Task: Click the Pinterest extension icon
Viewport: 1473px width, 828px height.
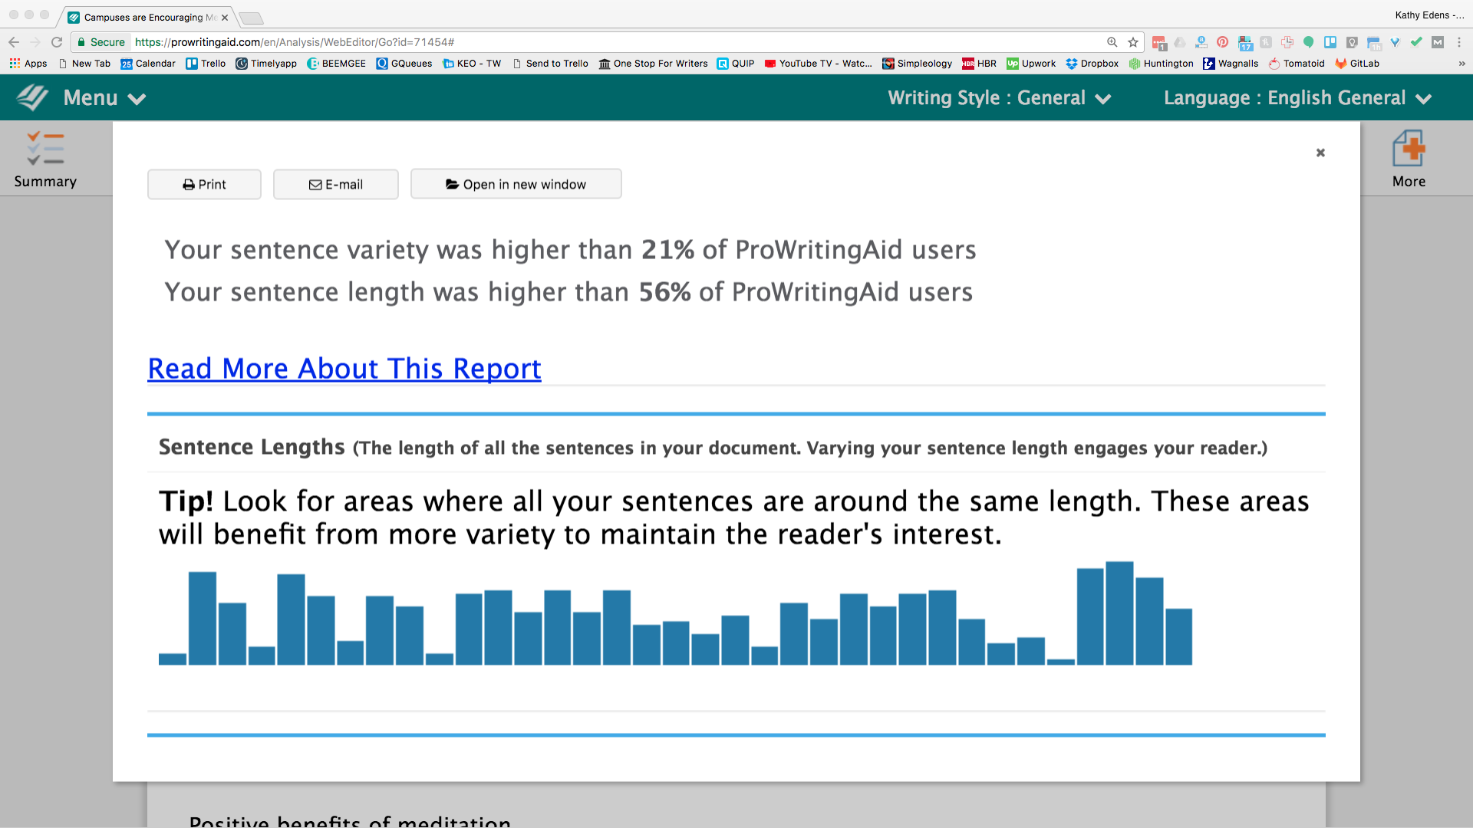Action: point(1223,42)
